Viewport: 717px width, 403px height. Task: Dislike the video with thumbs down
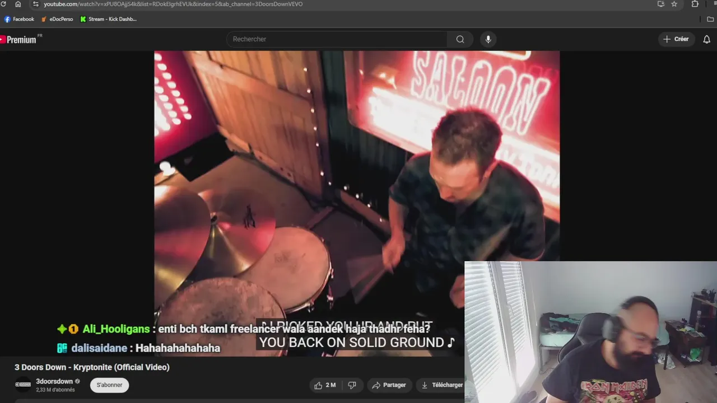[352, 385]
